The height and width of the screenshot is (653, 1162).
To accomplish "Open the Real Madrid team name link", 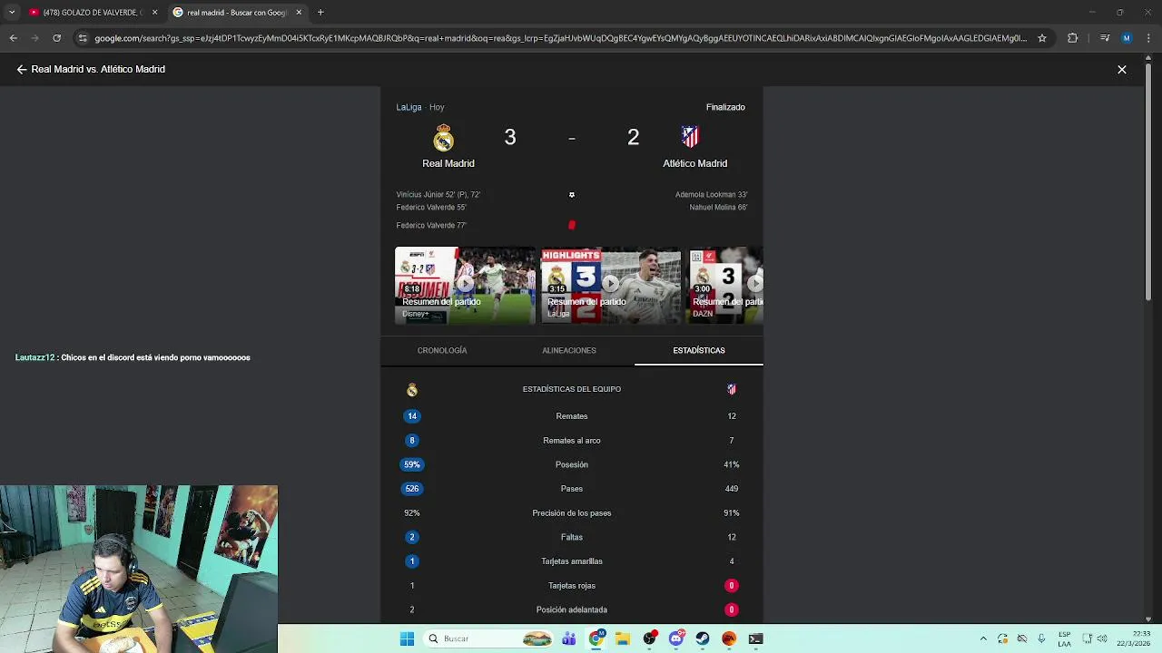I will click(448, 163).
